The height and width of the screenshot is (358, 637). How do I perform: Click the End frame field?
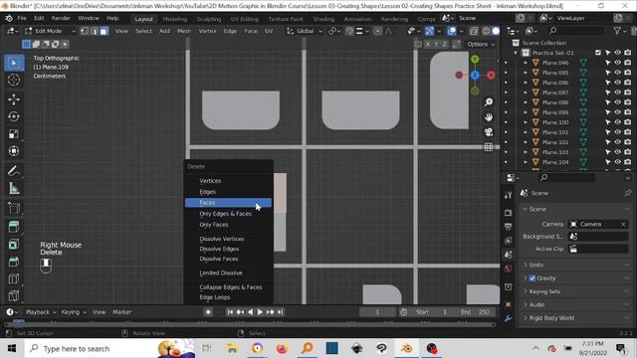[x=475, y=312]
